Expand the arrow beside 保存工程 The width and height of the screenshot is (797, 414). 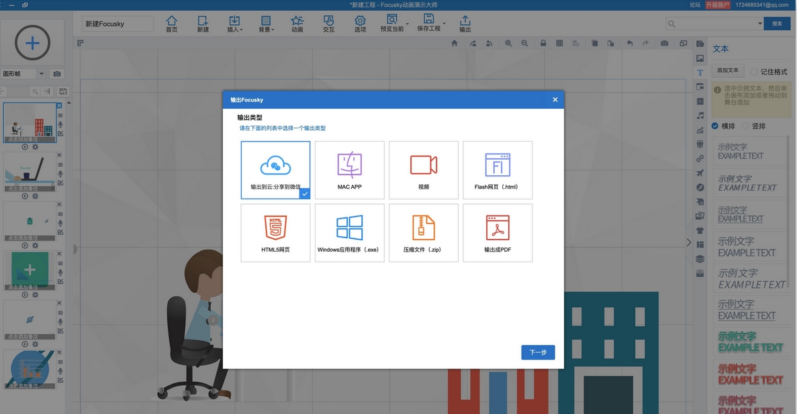click(x=444, y=23)
